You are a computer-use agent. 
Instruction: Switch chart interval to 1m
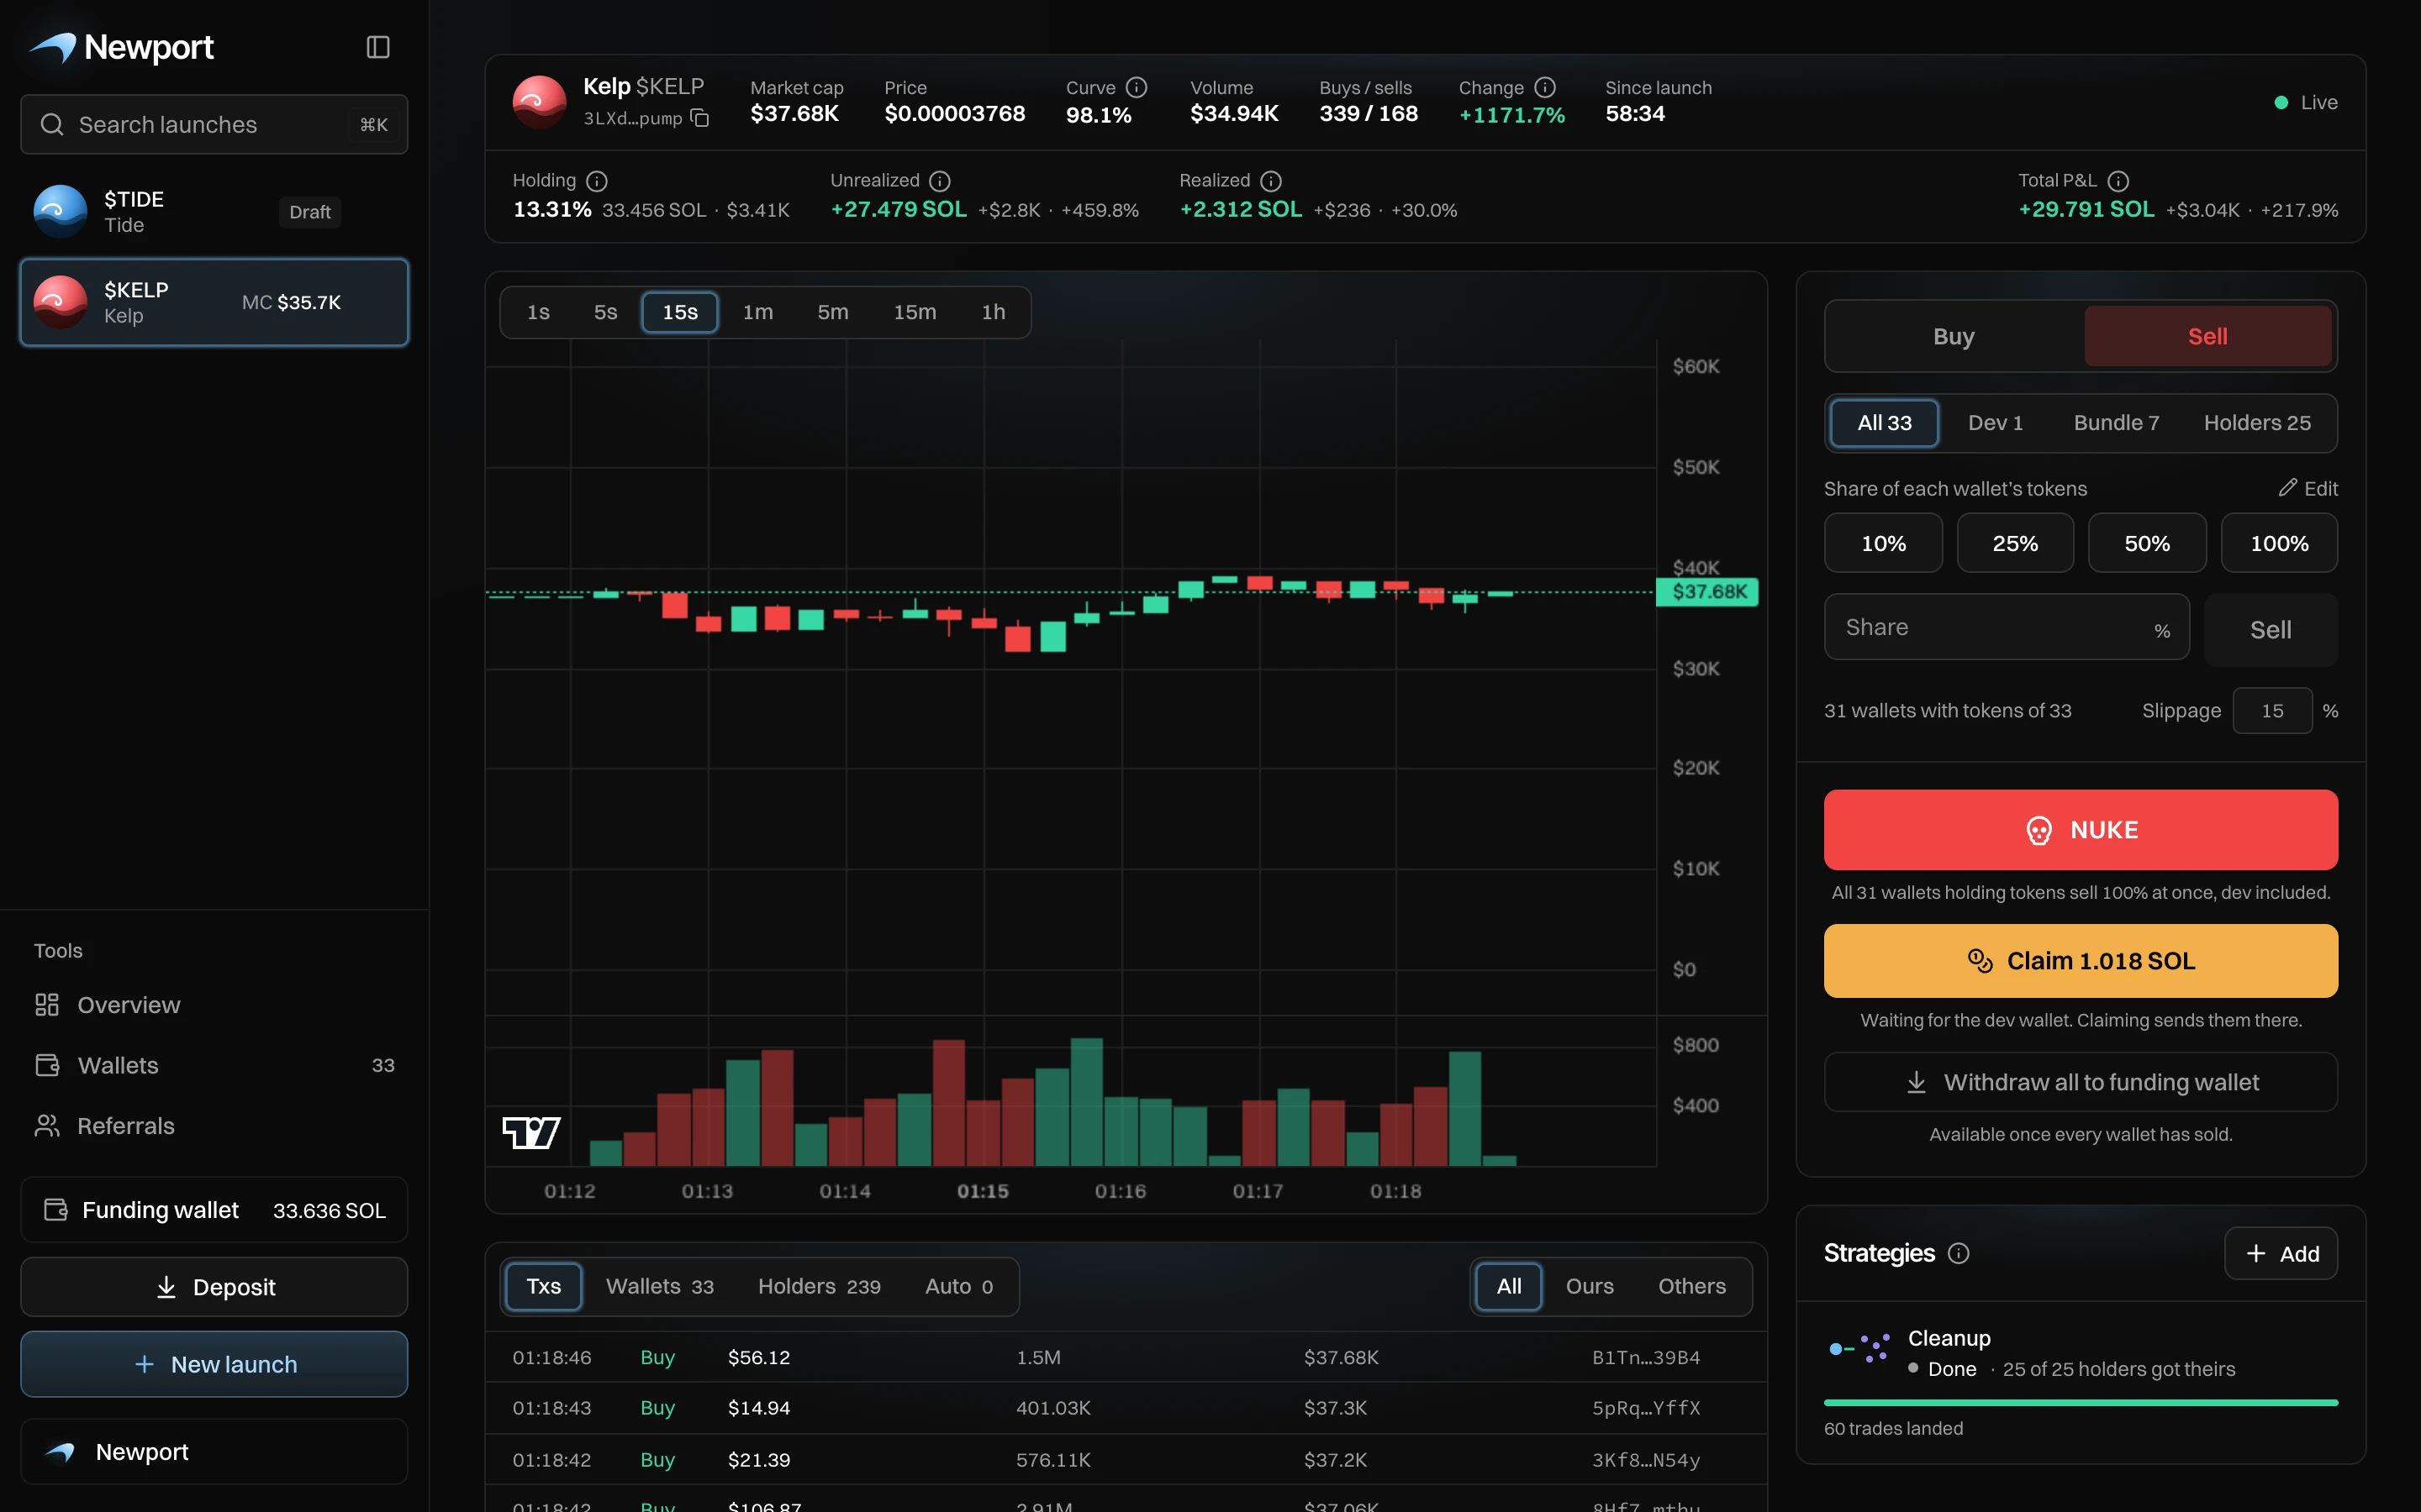[x=757, y=312]
